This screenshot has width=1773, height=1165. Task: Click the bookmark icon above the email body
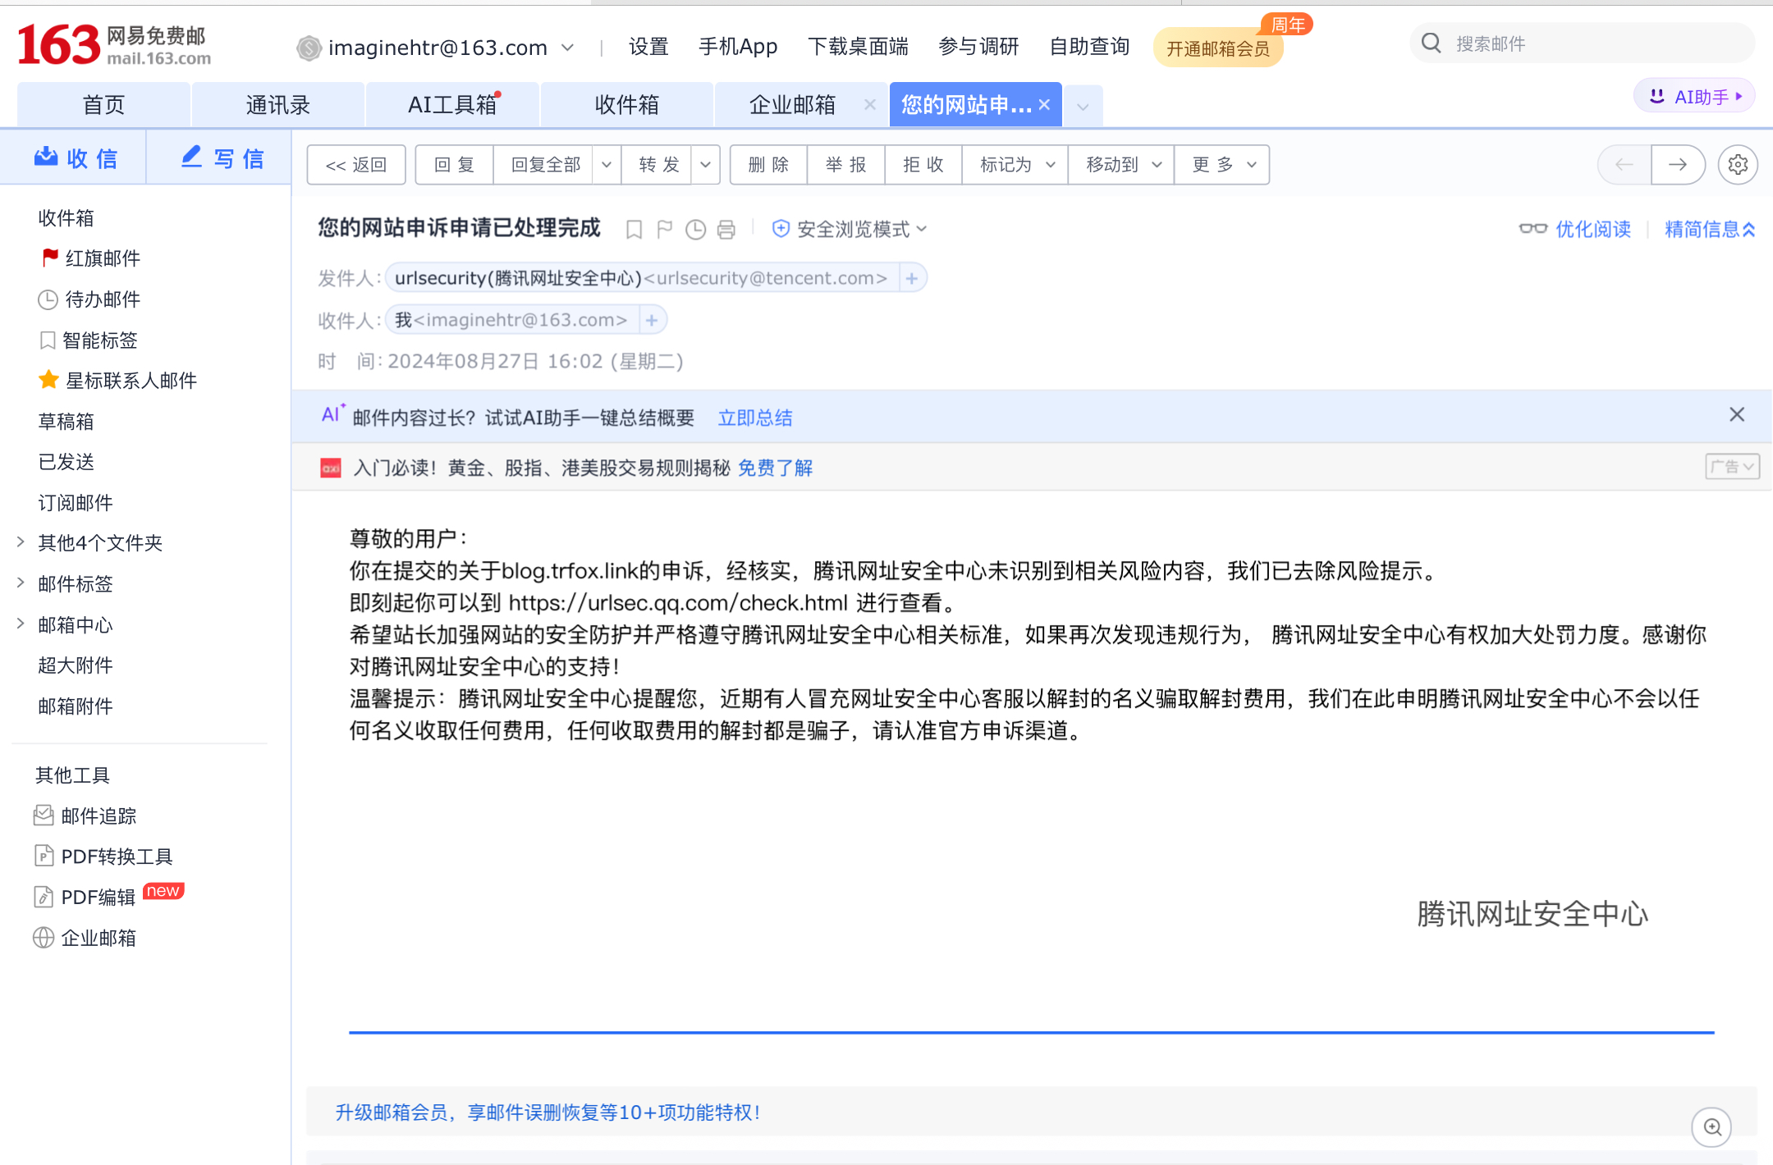633,230
